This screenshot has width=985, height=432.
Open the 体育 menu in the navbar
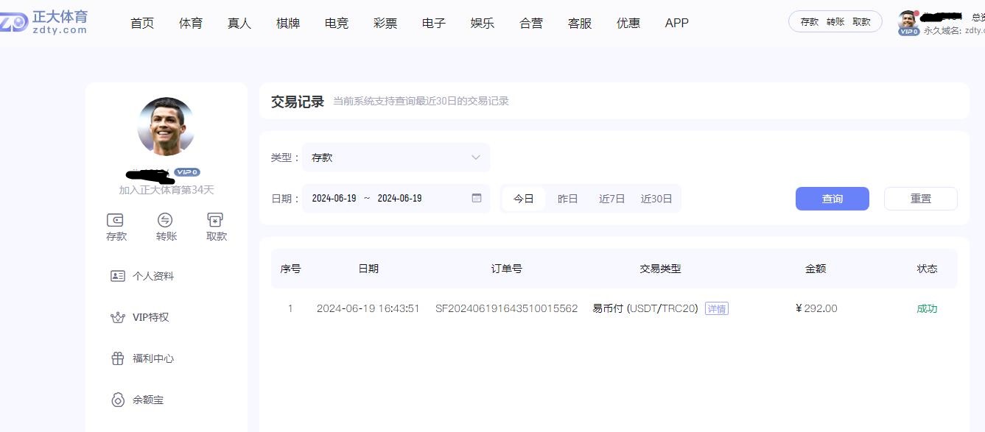[x=190, y=23]
